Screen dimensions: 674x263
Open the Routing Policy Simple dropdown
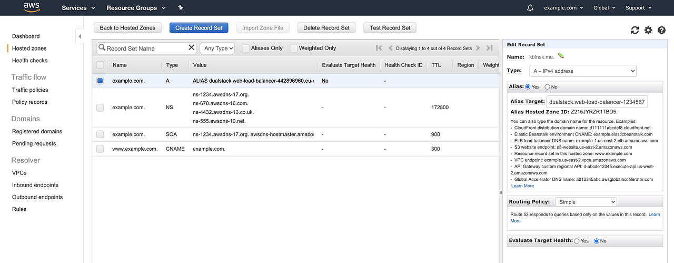[586, 202]
